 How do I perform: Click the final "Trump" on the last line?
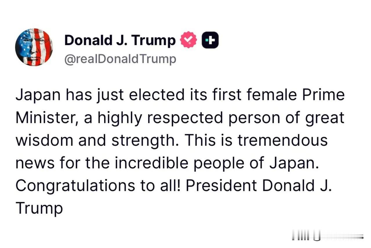(x=39, y=208)
